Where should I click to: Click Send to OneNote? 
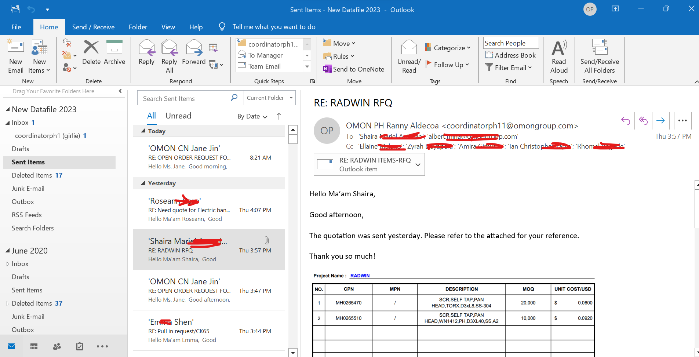click(x=353, y=69)
